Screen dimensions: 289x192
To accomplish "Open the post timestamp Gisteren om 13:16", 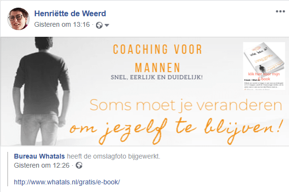I will pyautogui.click(x=62, y=24).
